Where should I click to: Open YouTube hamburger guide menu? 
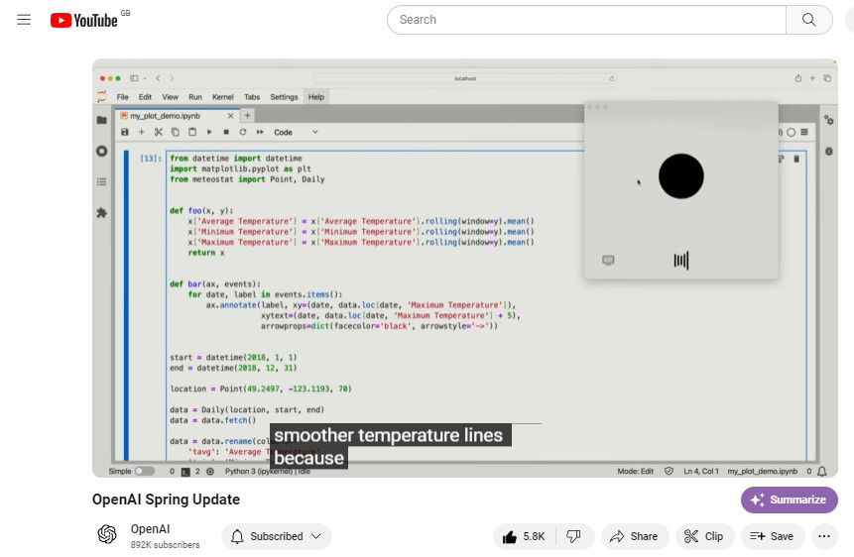[24, 20]
